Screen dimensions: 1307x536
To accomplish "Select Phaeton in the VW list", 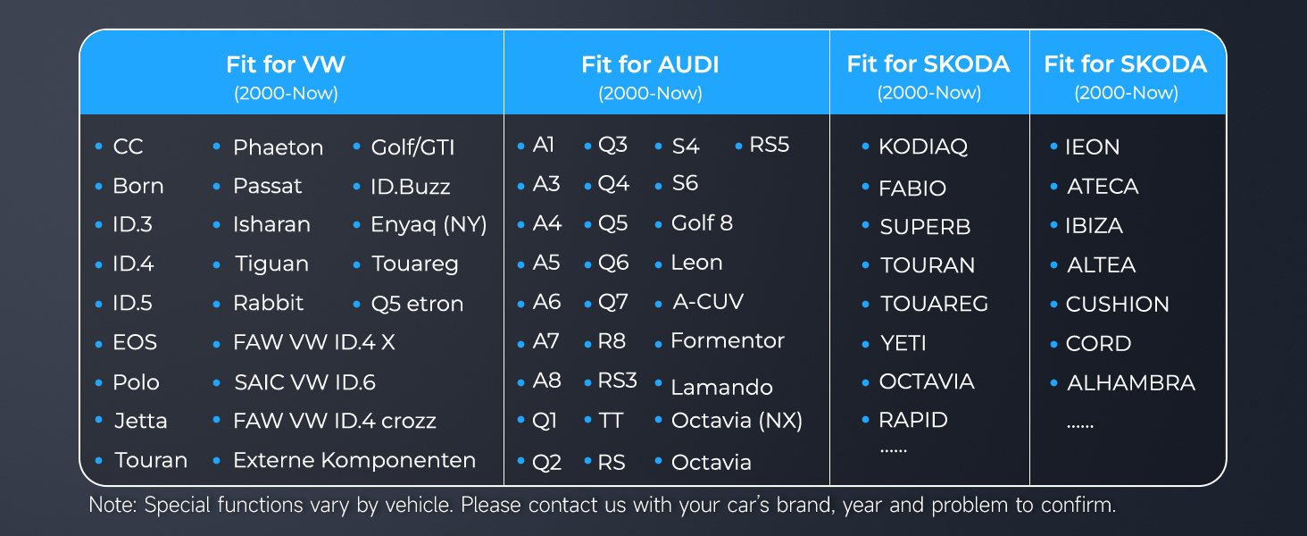I will (278, 147).
